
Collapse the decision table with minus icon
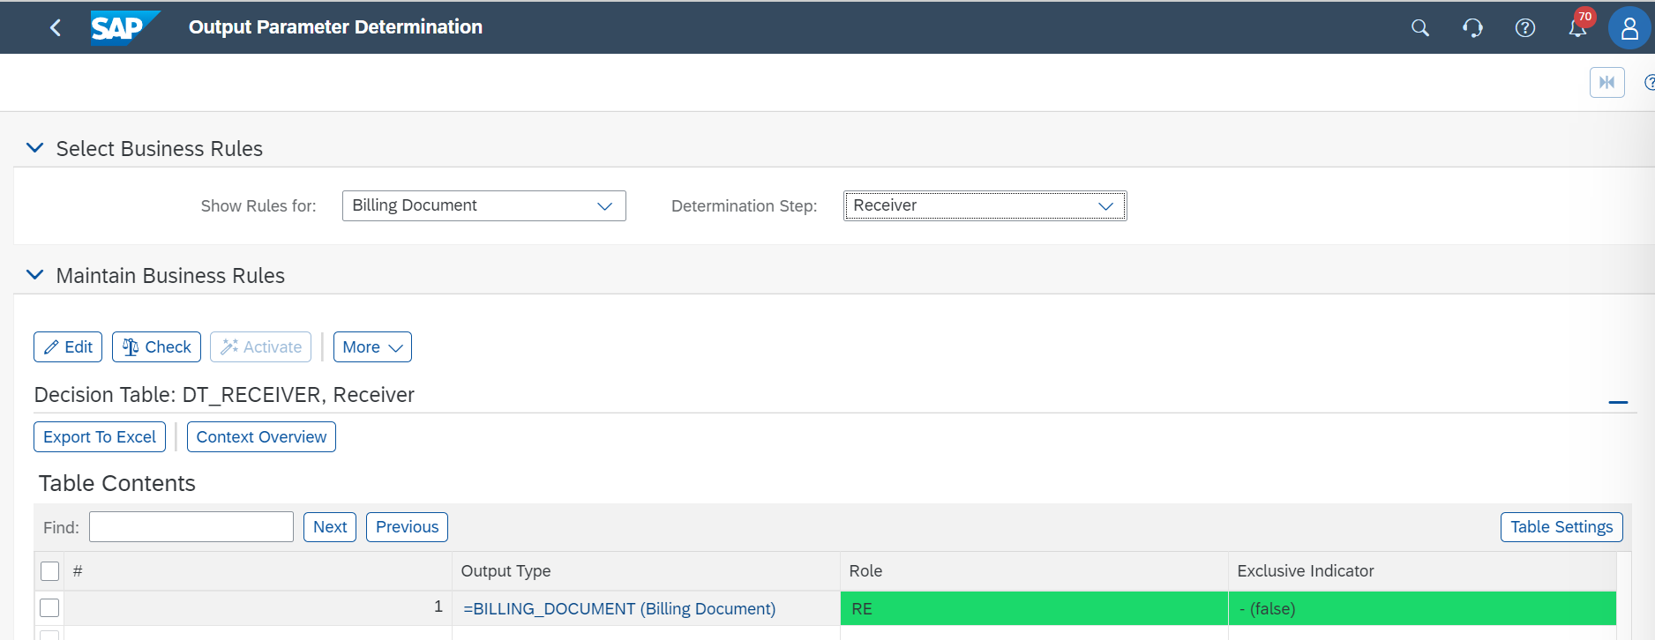1617,402
